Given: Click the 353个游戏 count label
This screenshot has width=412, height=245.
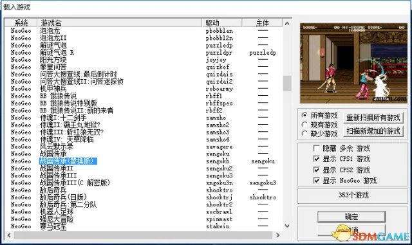Looking at the screenshot, I should click(353, 195).
